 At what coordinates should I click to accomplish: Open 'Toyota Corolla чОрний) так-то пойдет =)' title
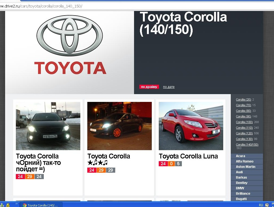[38, 162]
